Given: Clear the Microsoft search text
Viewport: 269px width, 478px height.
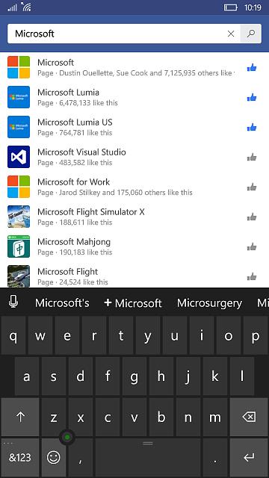Looking at the screenshot, I should 231,34.
